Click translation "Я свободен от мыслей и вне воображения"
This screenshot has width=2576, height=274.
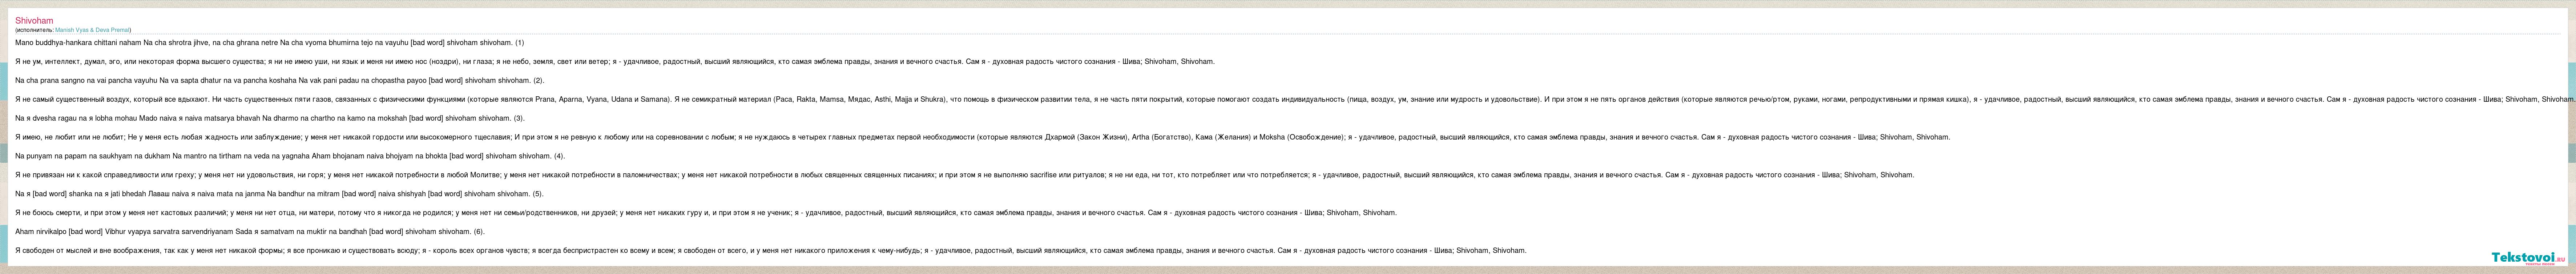click(771, 252)
